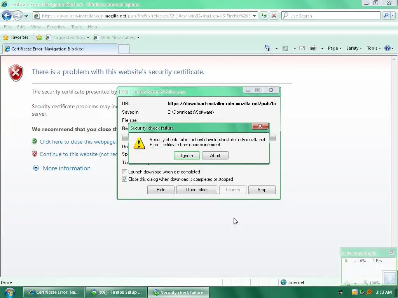Click the keyboard tray icon
The width and height of the screenshot is (398, 298).
pyautogui.click(x=340, y=293)
